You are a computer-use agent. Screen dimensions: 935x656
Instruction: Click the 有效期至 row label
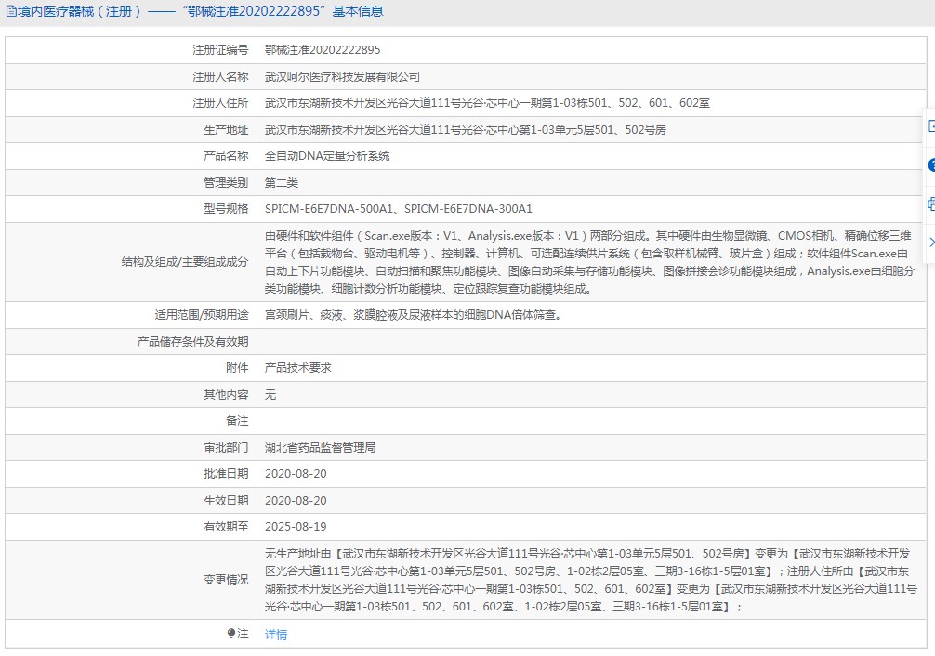click(x=226, y=527)
